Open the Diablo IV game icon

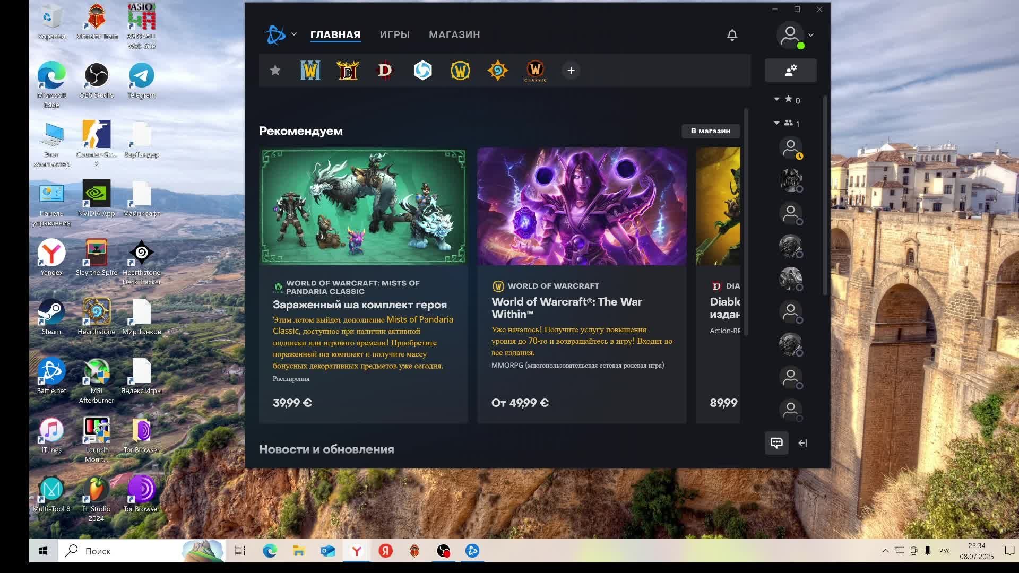coord(385,71)
